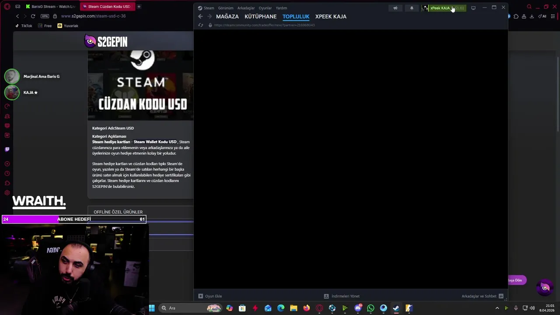Open Opera downloads icon
This screenshot has height=315, width=560.
532,16
